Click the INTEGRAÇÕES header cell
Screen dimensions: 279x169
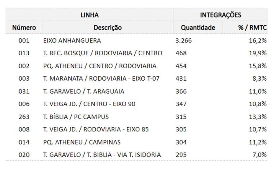coord(221,15)
